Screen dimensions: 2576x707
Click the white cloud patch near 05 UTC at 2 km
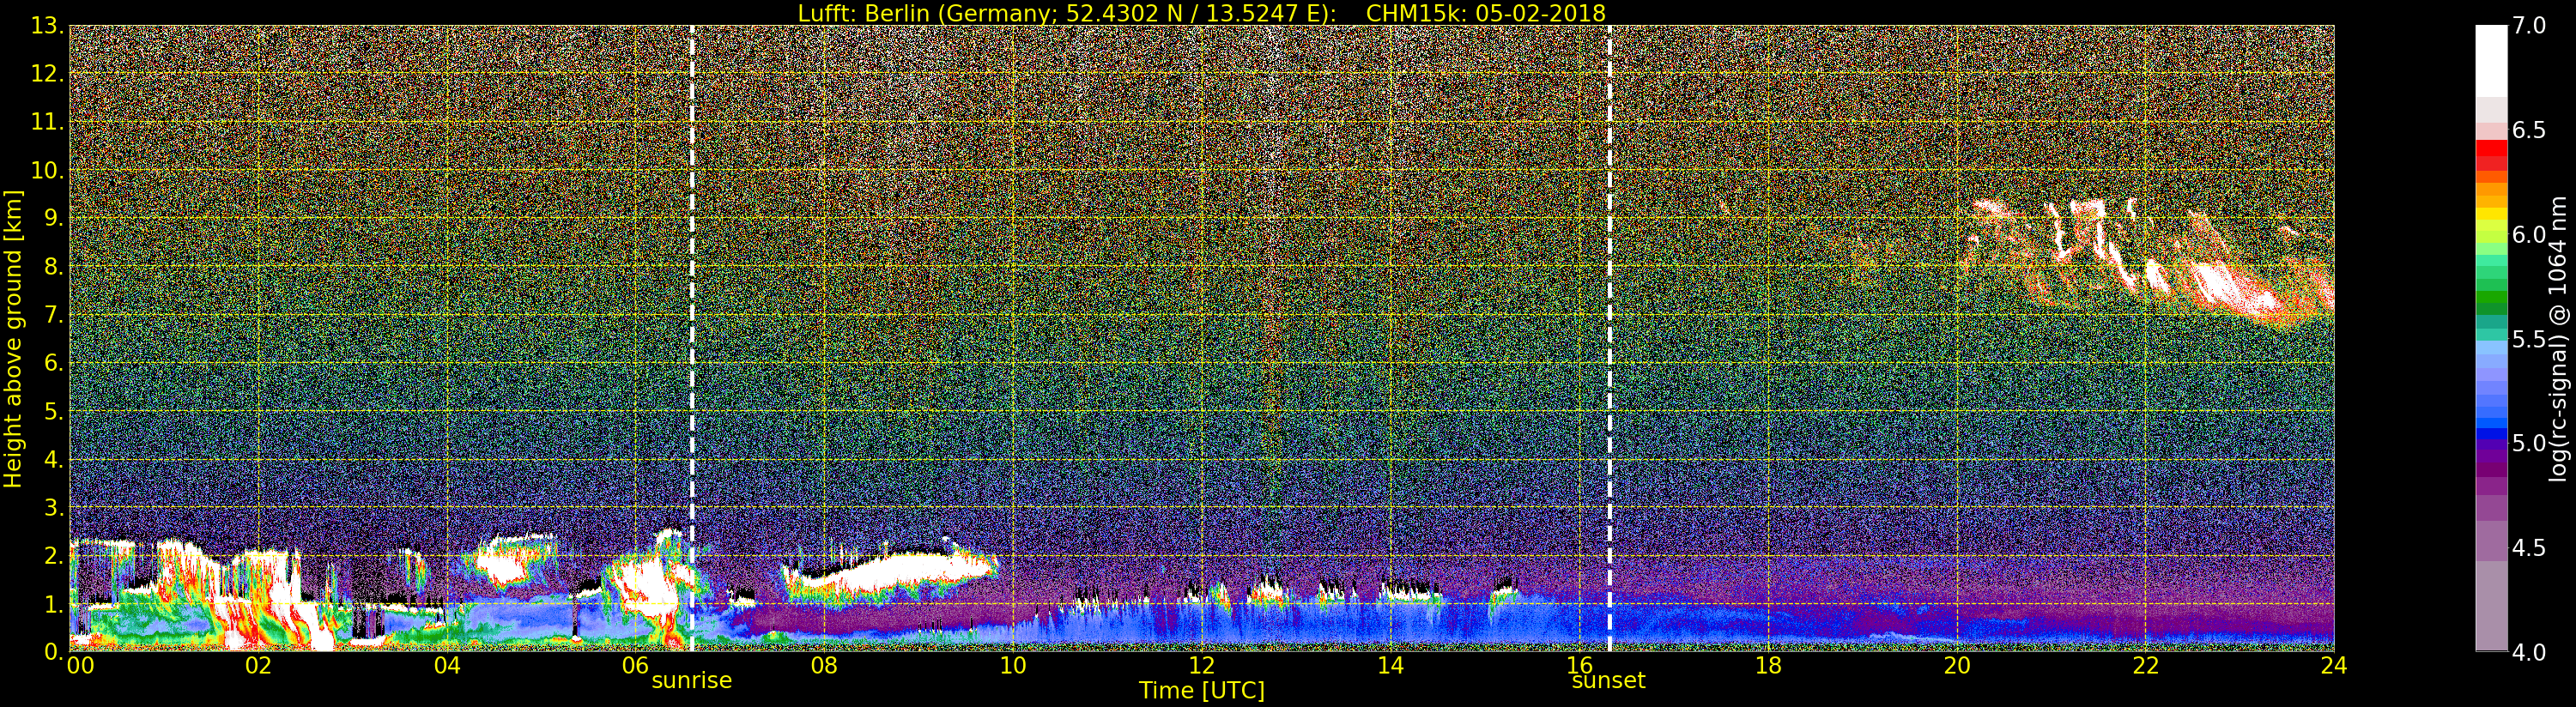pos(505,562)
